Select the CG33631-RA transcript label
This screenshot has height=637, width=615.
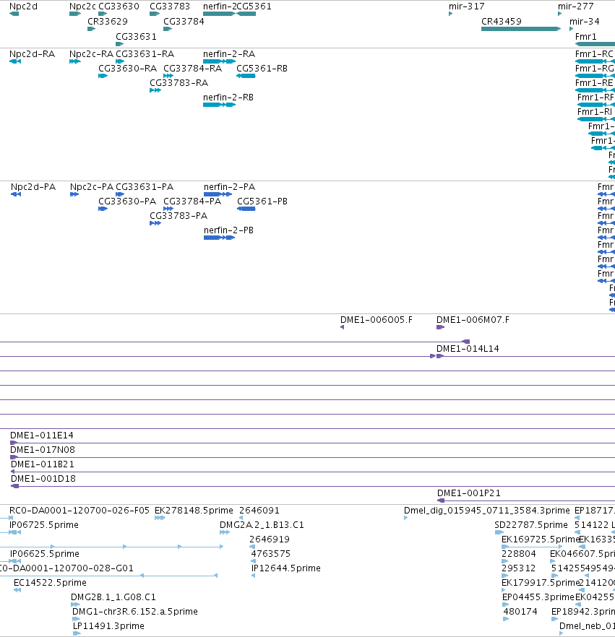pos(145,54)
